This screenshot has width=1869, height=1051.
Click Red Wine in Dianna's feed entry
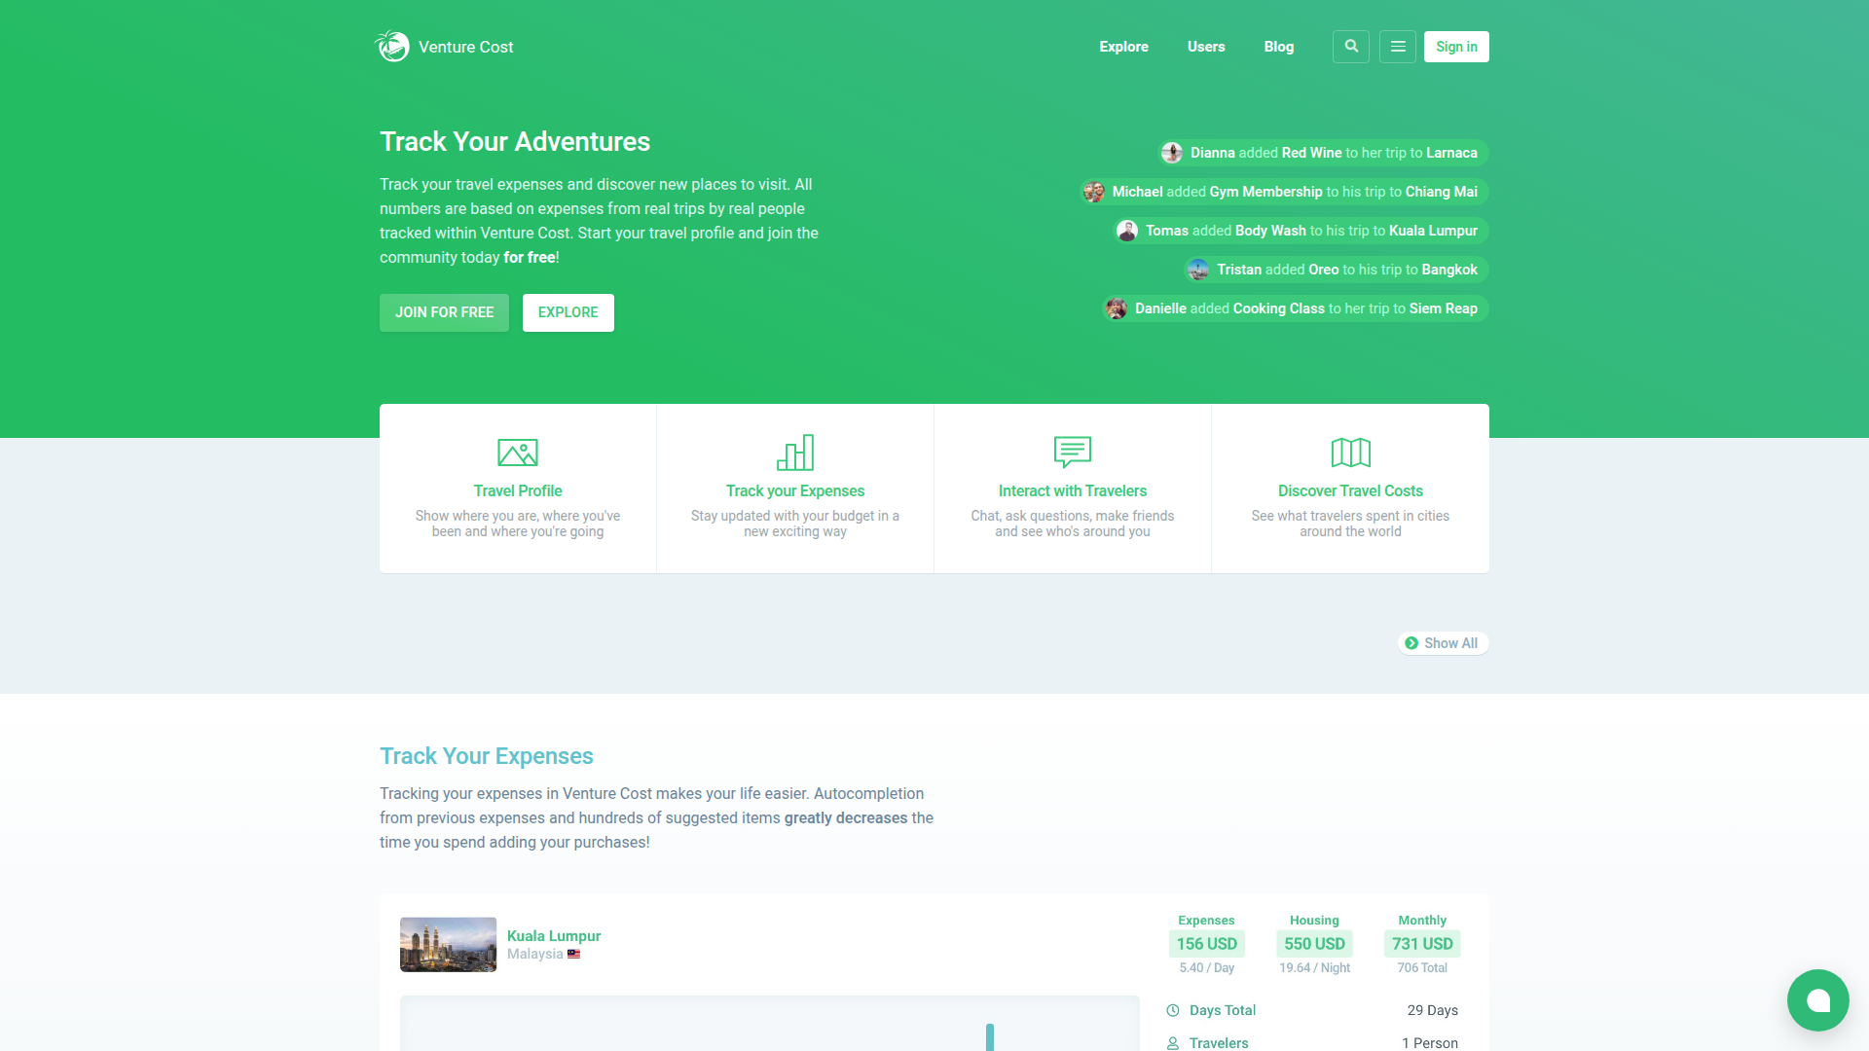[x=1312, y=153]
